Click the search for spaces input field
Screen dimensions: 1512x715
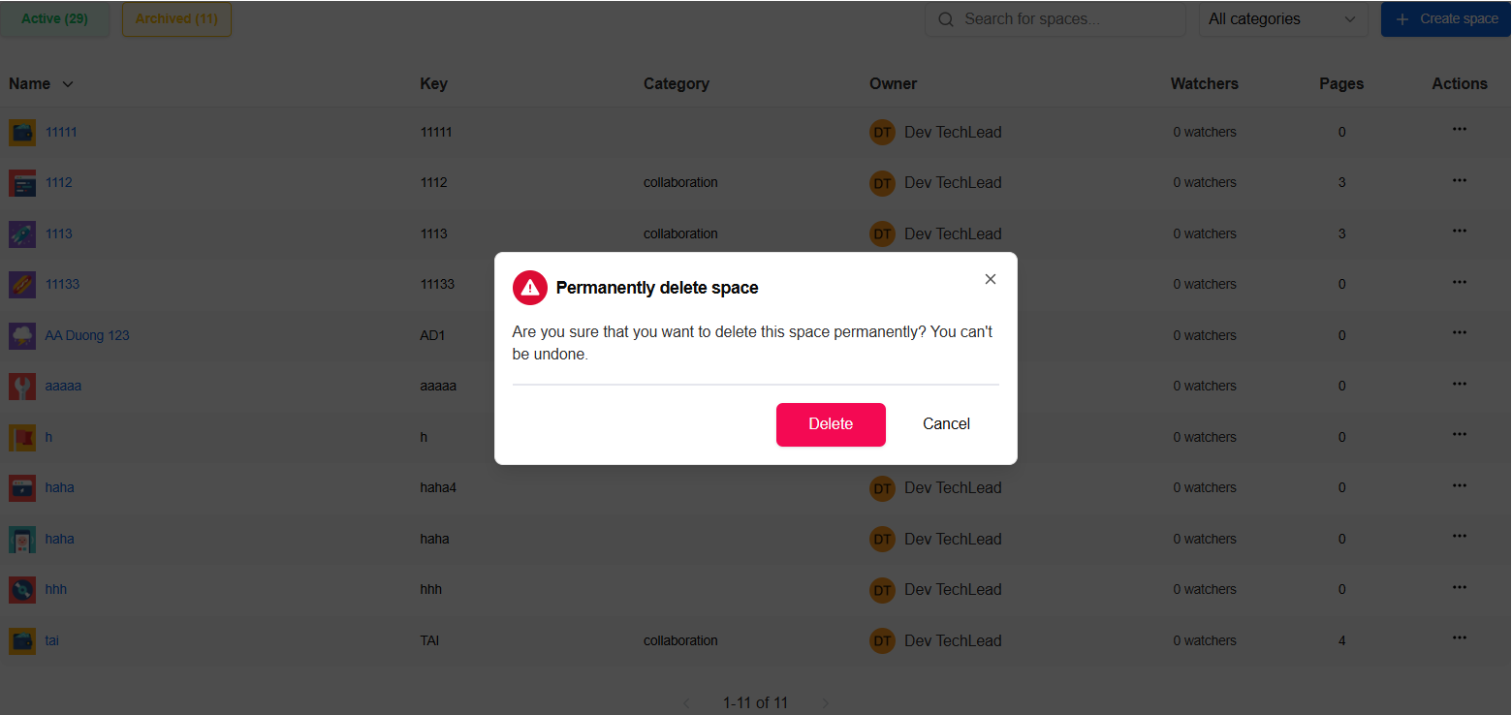tap(1056, 18)
